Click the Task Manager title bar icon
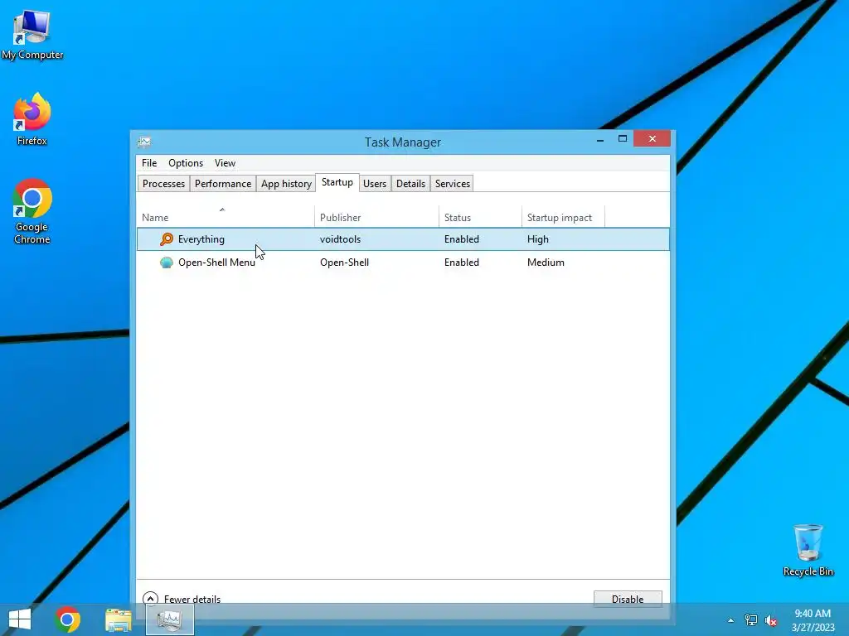 pyautogui.click(x=144, y=142)
